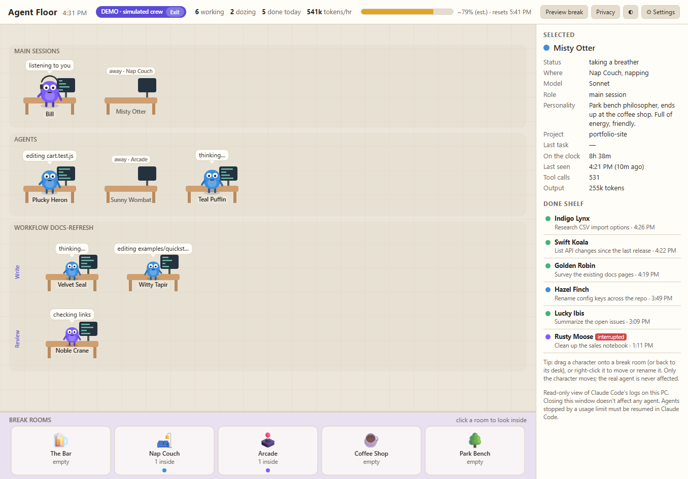This screenshot has width=688, height=479.
Task: Click Misty Otter's empty desk monitor
Action: [x=147, y=86]
